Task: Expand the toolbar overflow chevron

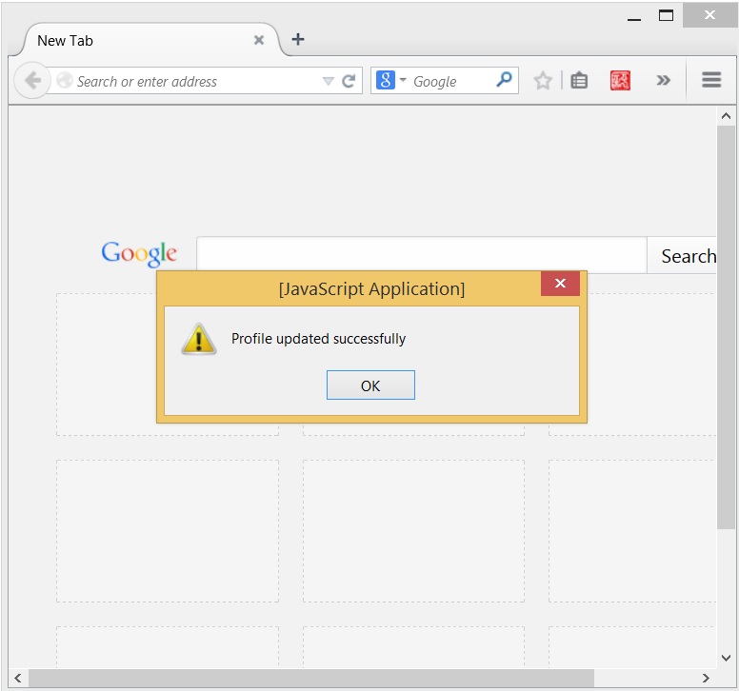Action: point(663,81)
